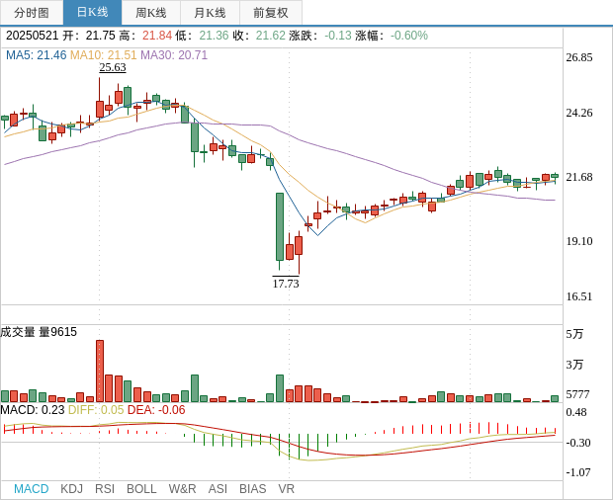
Task: Switch to the 分时图 tab
Action: (32, 13)
